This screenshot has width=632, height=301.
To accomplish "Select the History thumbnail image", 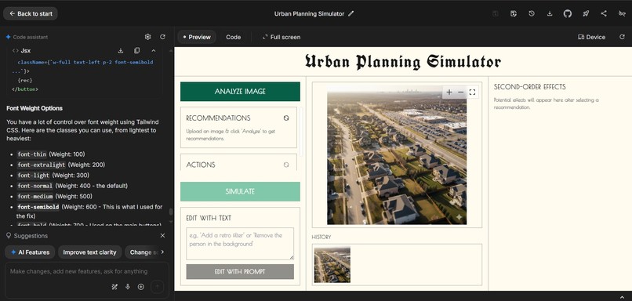I will pos(332,265).
